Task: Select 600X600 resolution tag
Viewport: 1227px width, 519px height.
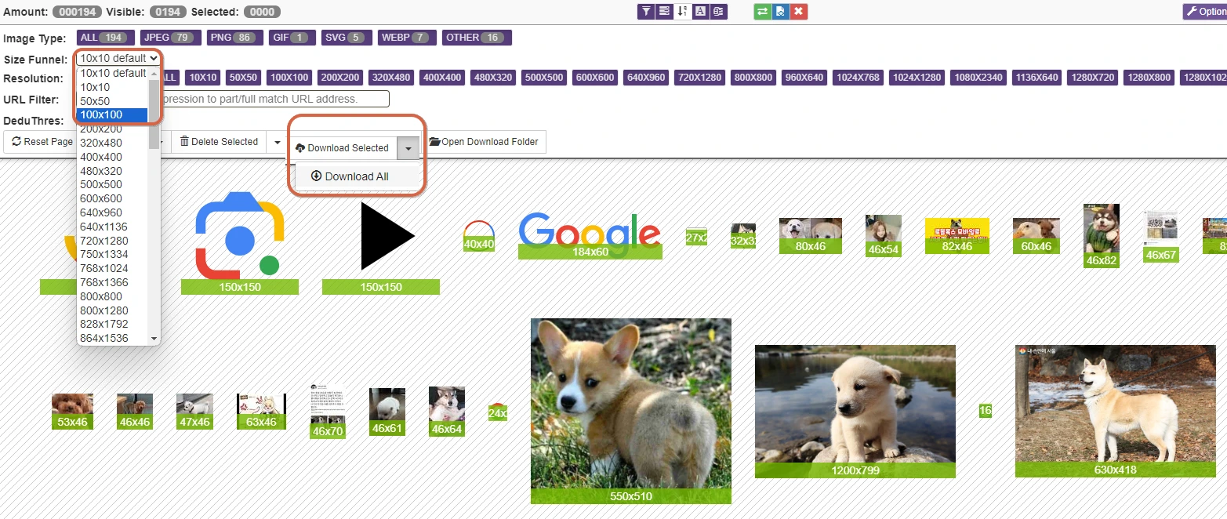Action: [596, 78]
